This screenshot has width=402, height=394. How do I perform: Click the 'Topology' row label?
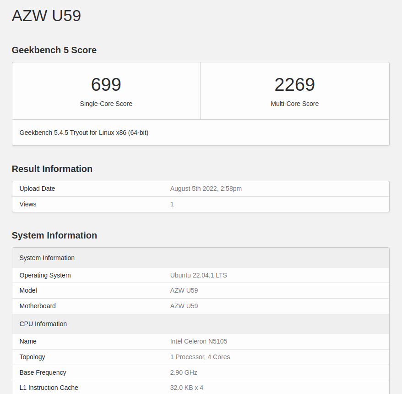(x=33, y=357)
